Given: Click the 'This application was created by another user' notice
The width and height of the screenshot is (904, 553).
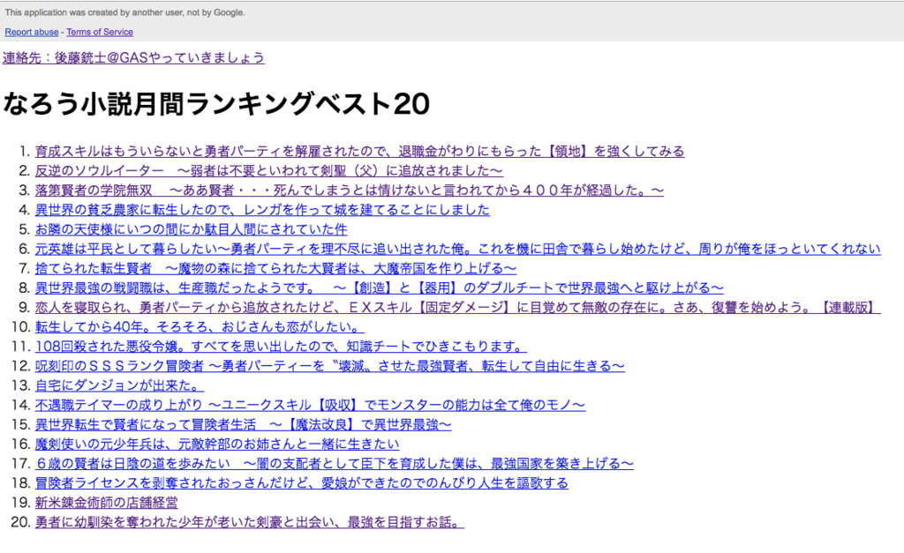Looking at the screenshot, I should coord(124,12).
